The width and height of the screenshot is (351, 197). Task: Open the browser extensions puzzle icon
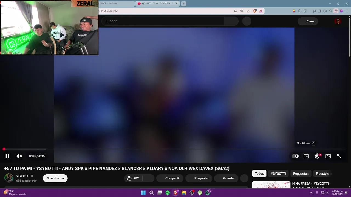(x=300, y=11)
